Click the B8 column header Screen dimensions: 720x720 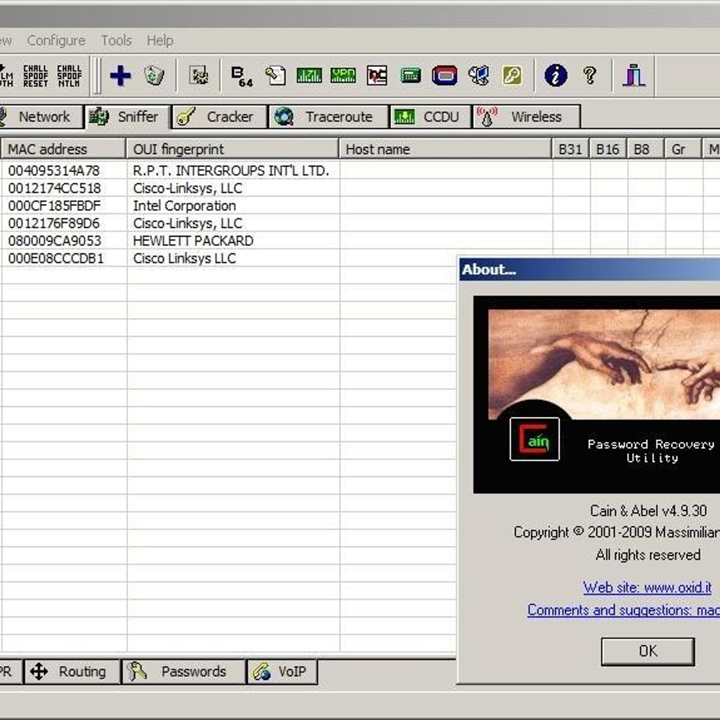pyautogui.click(x=645, y=149)
